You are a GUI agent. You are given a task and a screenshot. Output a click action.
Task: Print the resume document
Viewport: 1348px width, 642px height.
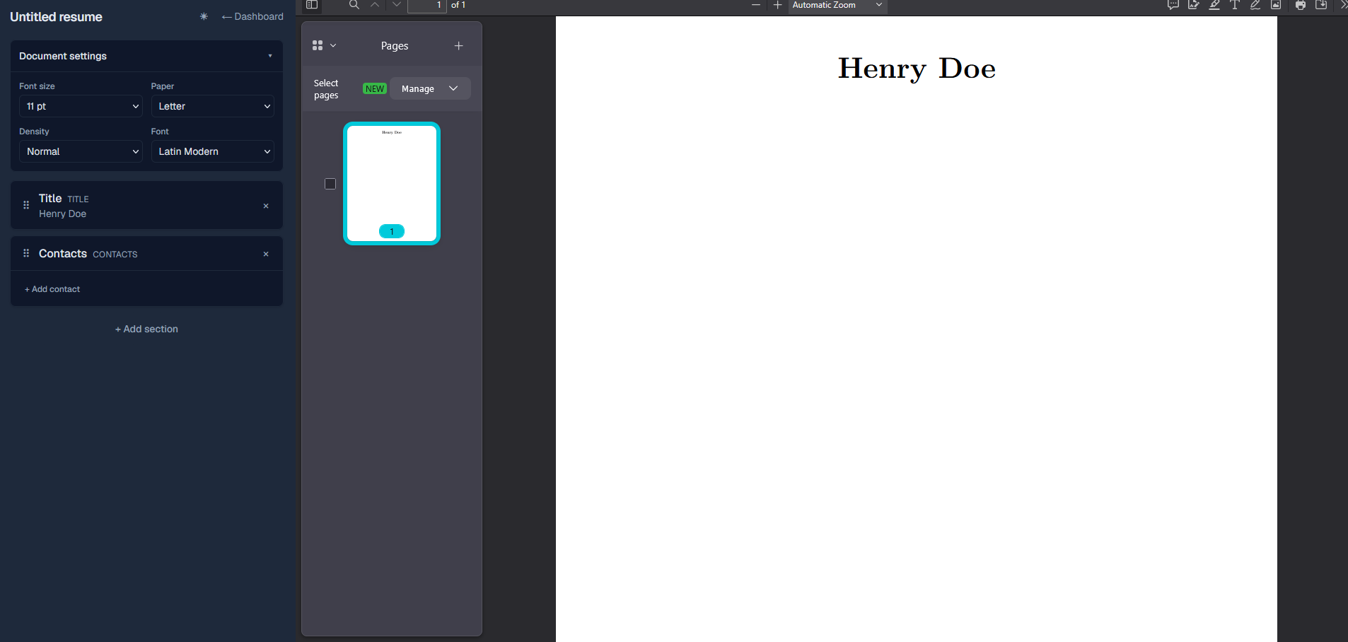pyautogui.click(x=1301, y=5)
